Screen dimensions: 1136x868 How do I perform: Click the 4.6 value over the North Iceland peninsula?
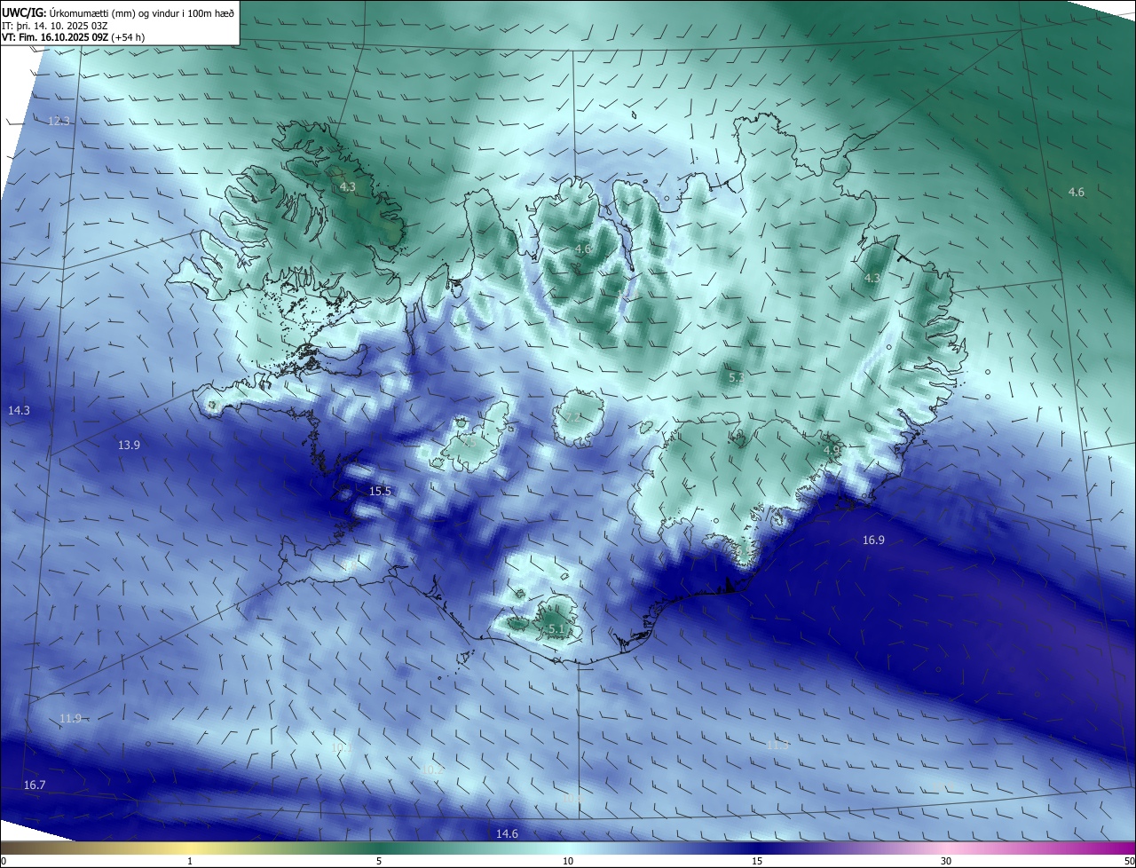click(582, 249)
